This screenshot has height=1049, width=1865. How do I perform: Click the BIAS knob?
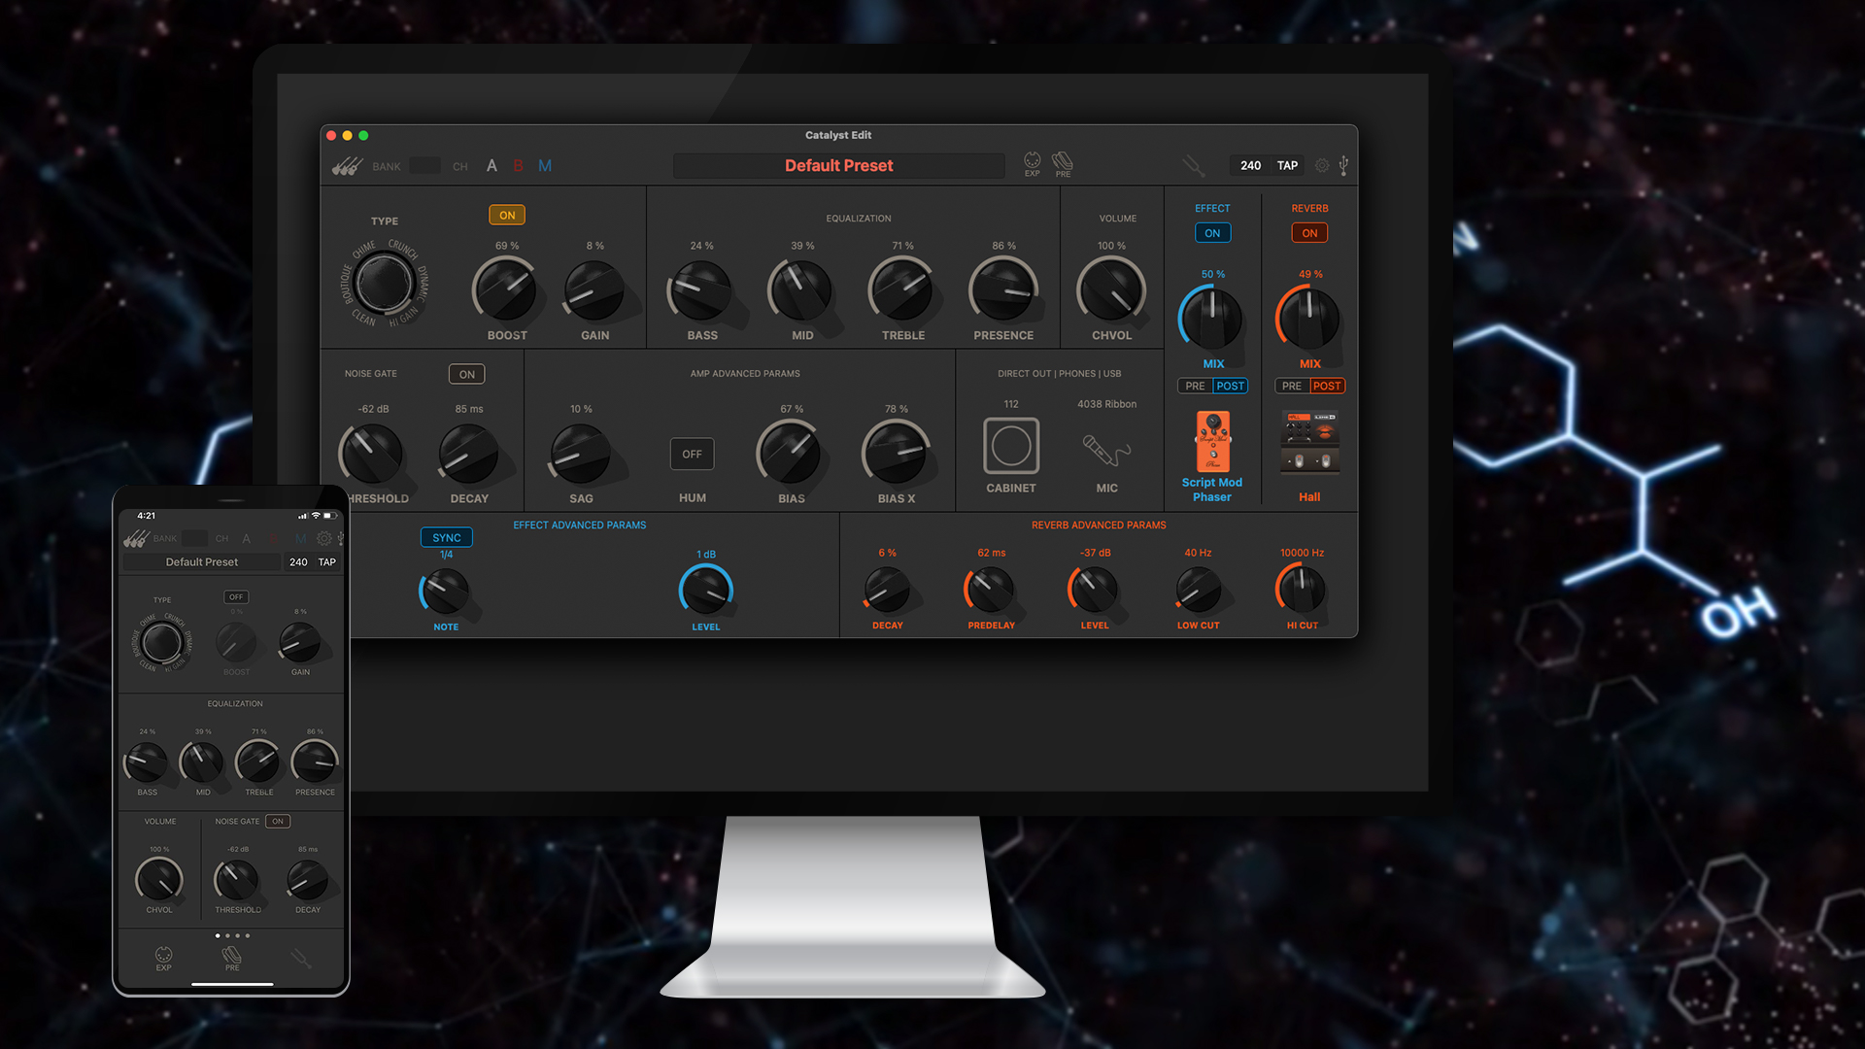pos(791,453)
